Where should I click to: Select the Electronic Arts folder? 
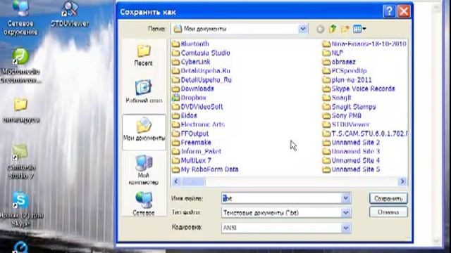pyautogui.click(x=199, y=125)
